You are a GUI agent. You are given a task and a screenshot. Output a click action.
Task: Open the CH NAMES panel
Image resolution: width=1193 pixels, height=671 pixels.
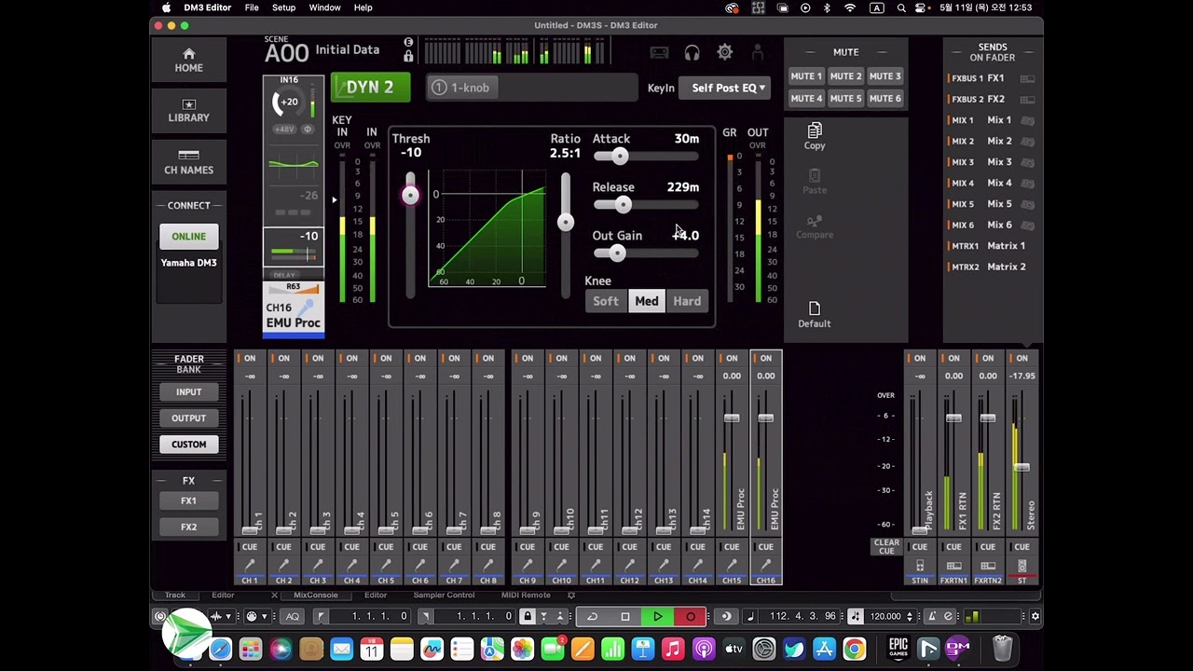click(x=188, y=162)
